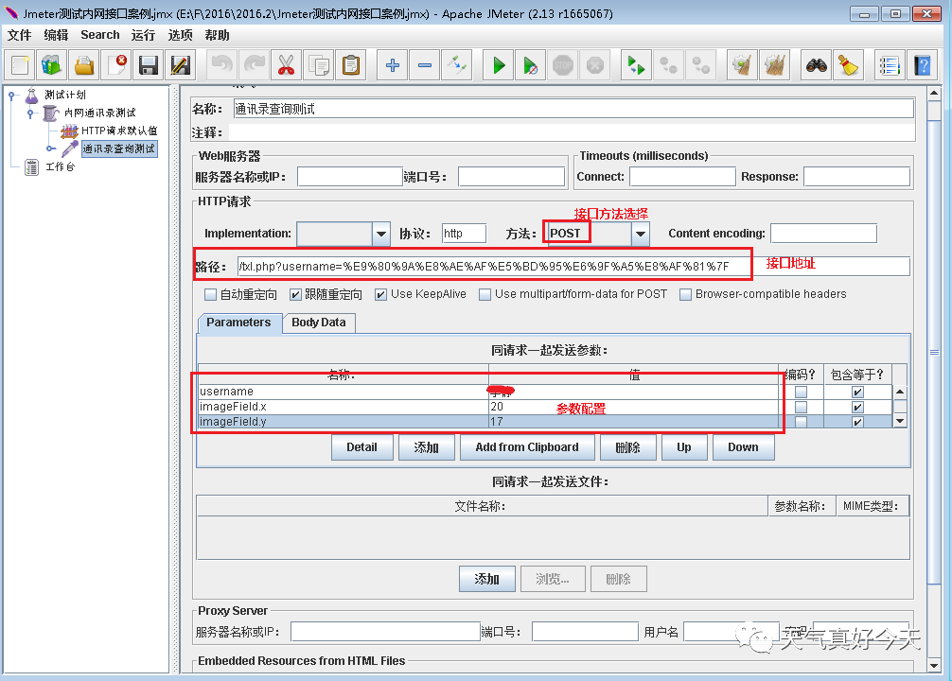Screen dimensions: 952x681
Task: Click the Clear results broom-gear icon
Action: click(x=742, y=65)
